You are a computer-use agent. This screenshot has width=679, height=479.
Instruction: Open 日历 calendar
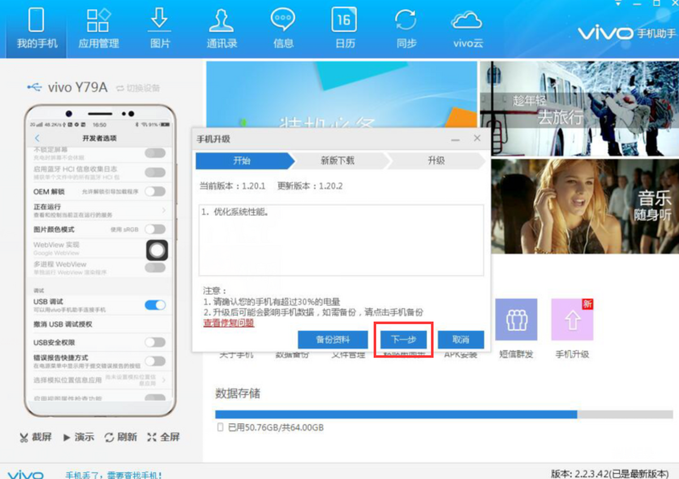pos(345,28)
